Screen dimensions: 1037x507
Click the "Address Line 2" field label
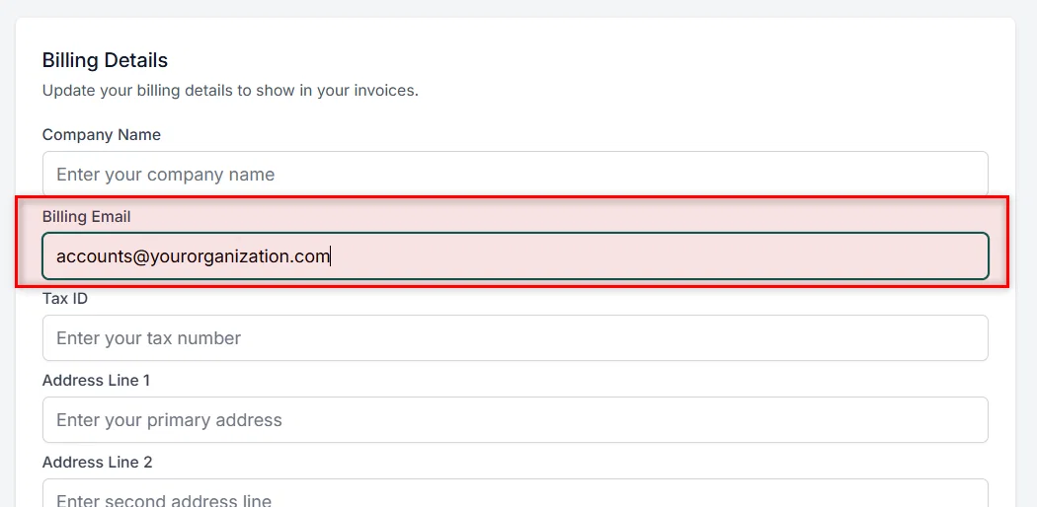click(97, 462)
